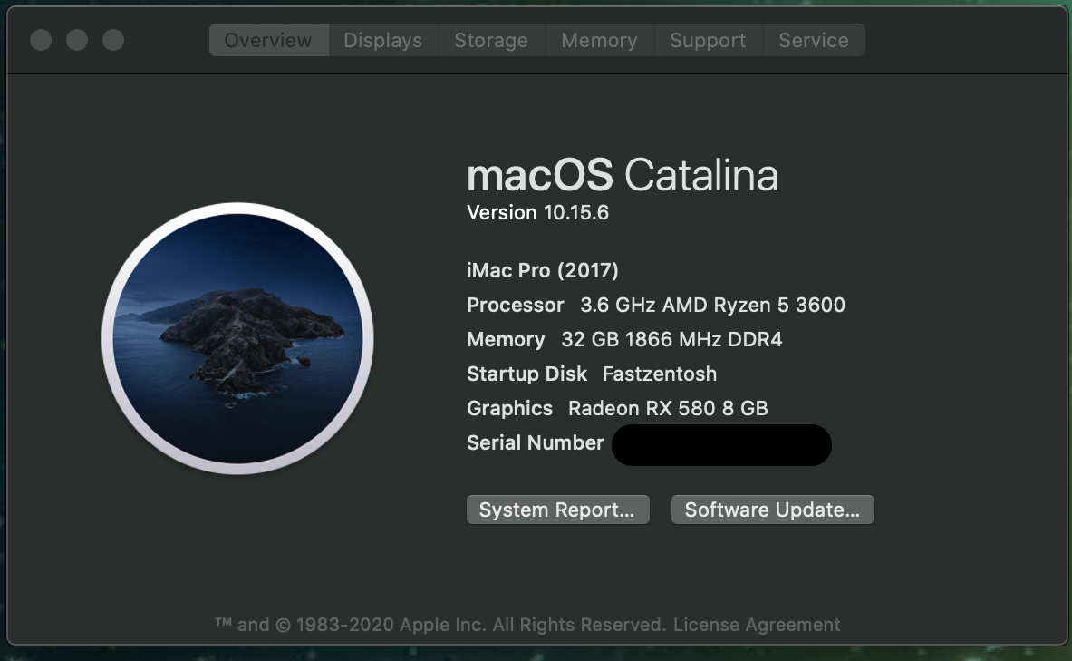This screenshot has height=661, width=1072.
Task: Click the Catalina island circular icon
Action: 237,339
